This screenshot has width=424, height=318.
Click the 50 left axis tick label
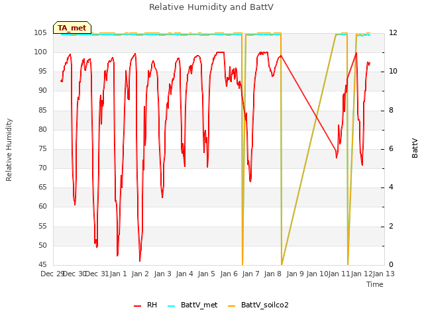[x=42, y=246]
